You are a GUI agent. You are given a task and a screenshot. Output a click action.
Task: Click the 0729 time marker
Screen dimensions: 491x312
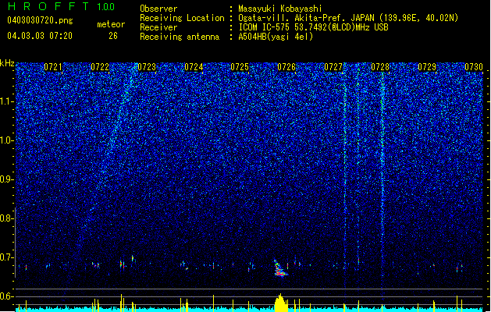427,67
